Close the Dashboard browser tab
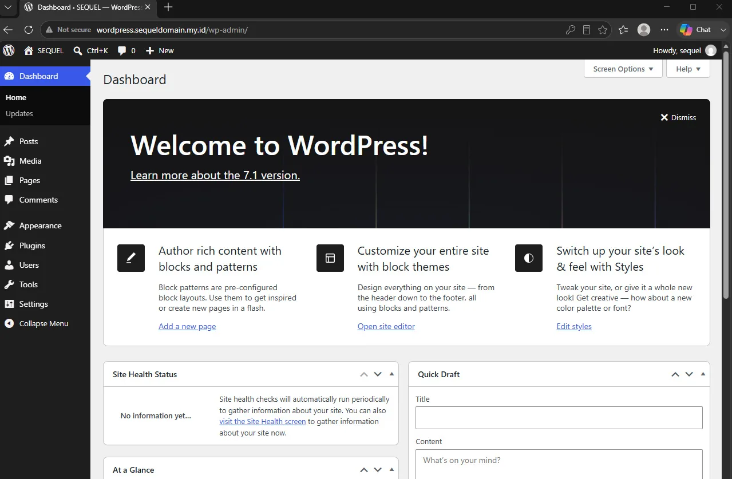Image resolution: width=732 pixels, height=479 pixels. coord(148,7)
